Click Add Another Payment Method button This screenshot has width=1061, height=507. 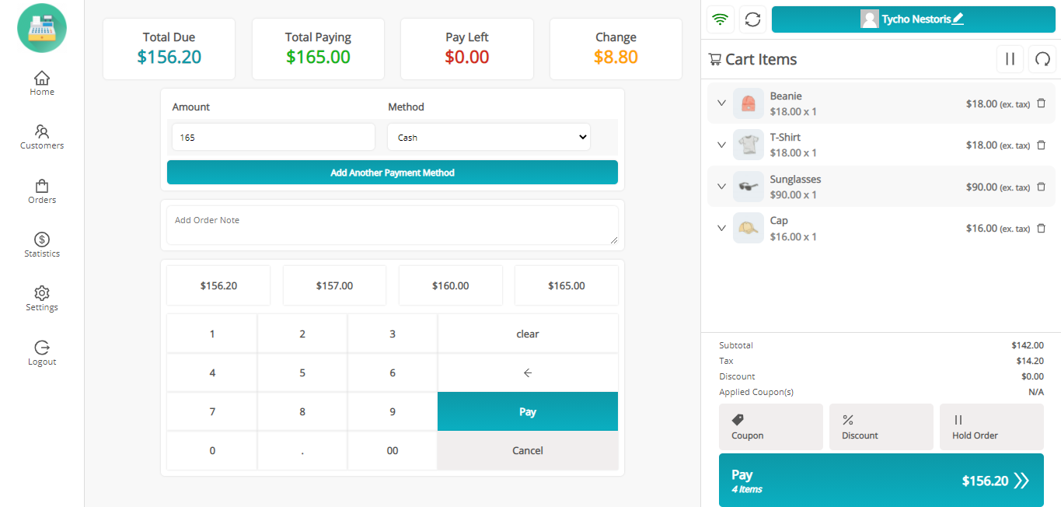pyautogui.click(x=392, y=173)
